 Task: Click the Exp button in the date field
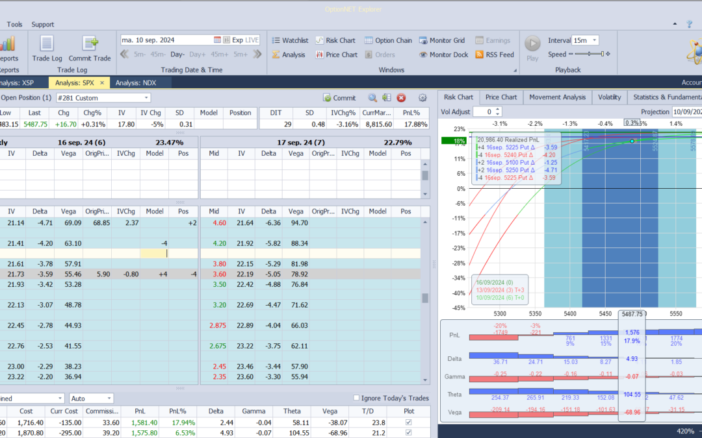pos(237,40)
